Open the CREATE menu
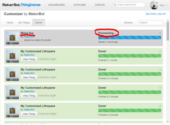 [100, 5]
